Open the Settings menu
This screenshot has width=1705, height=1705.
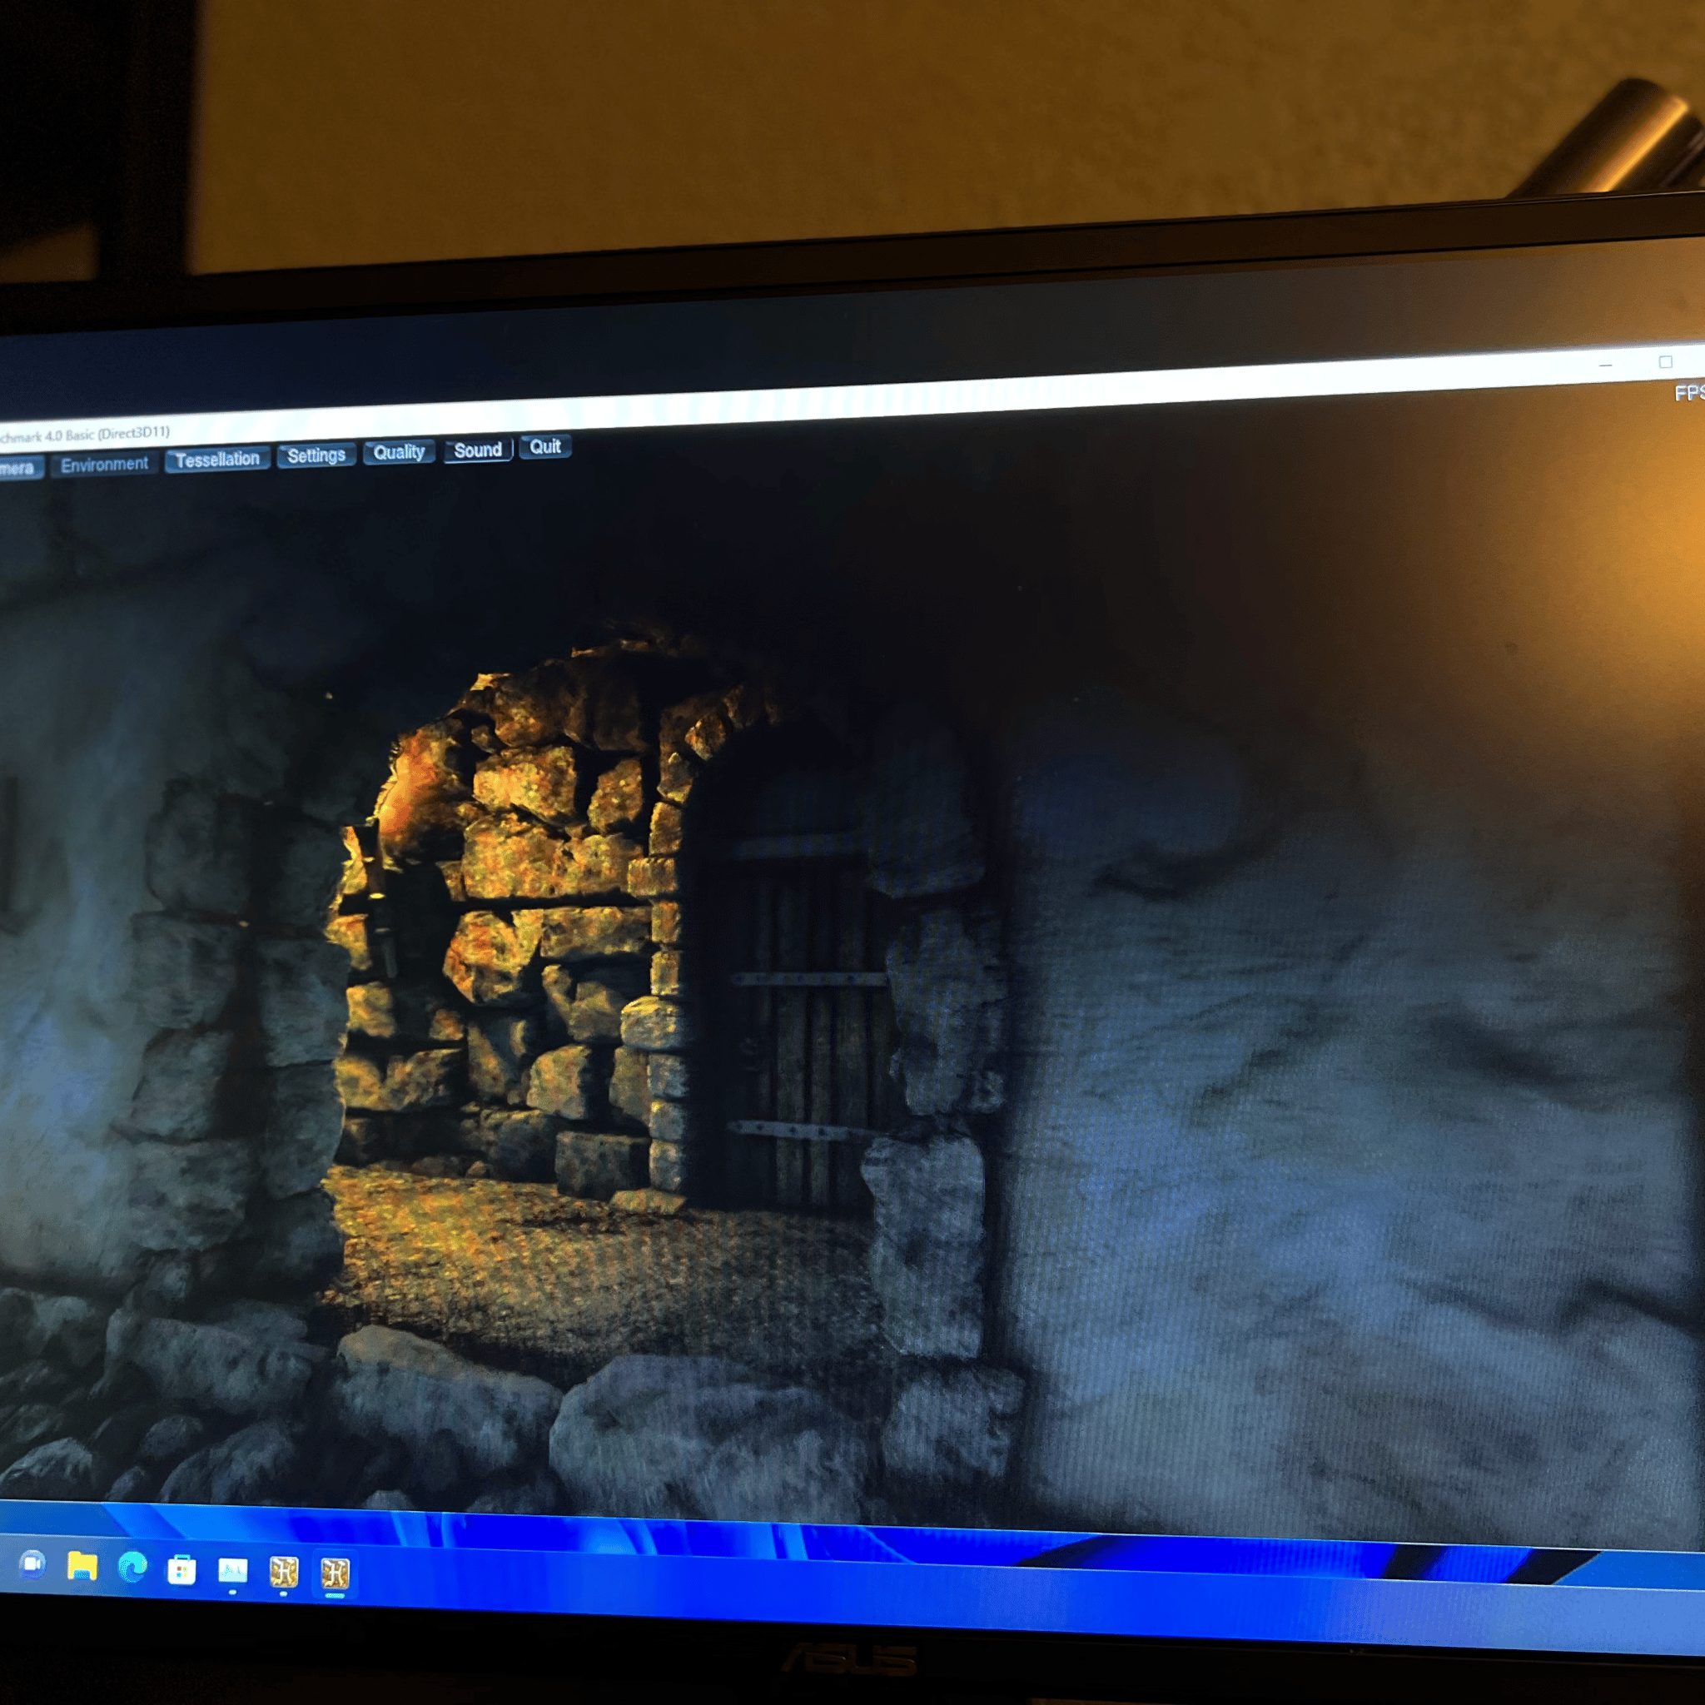[316, 455]
